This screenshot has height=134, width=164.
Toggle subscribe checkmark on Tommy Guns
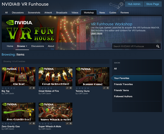[x=104, y=88]
